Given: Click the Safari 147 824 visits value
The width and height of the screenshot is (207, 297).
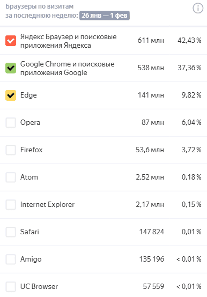Looking at the screenshot, I should coord(152,232).
